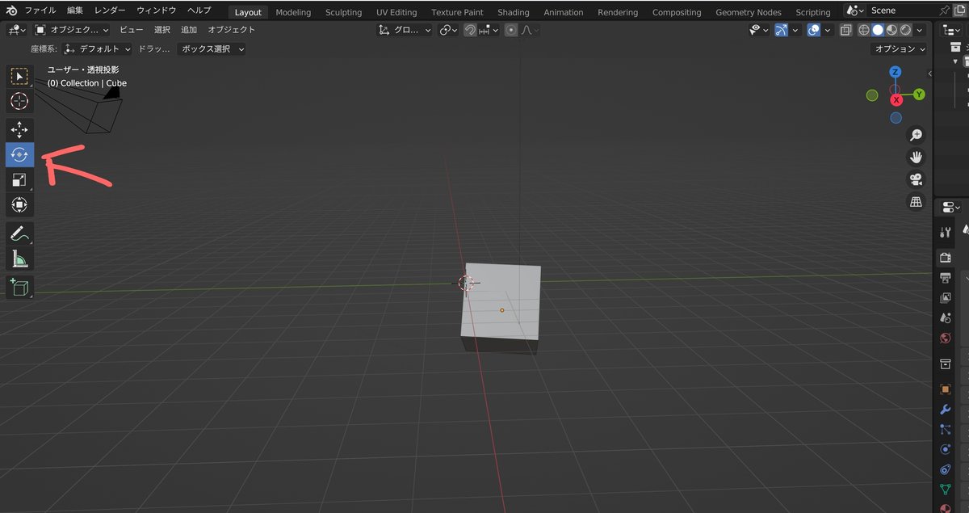The height and width of the screenshot is (513, 969).
Task: Open the overlays options dropdown arrow
Action: 828,30
